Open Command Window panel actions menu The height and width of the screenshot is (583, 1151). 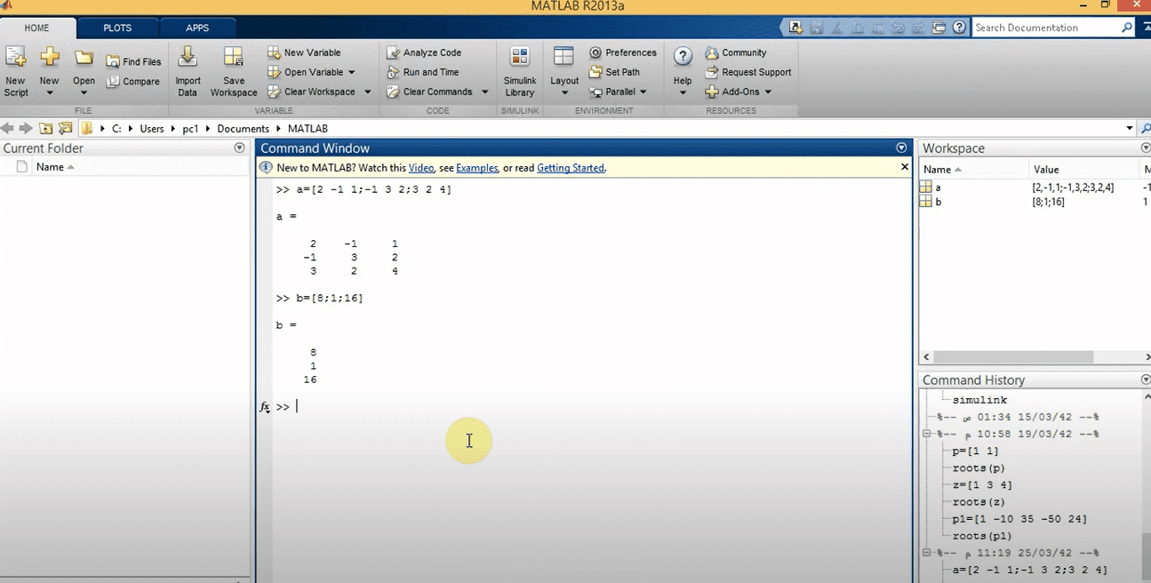coord(901,148)
